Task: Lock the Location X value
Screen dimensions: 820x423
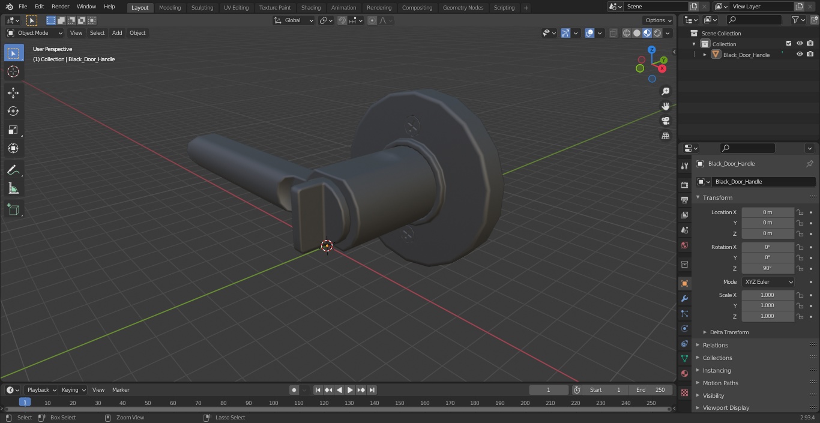Action: tap(800, 212)
